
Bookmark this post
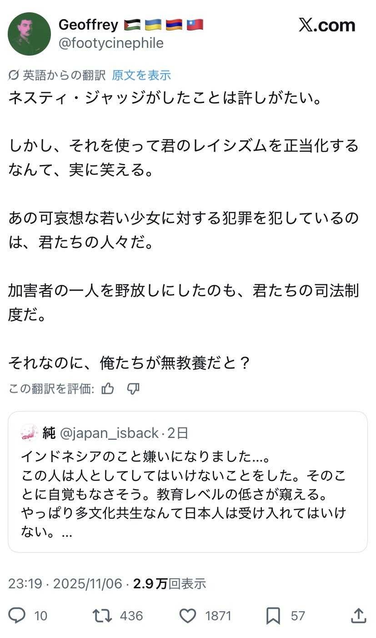pyautogui.click(x=273, y=616)
